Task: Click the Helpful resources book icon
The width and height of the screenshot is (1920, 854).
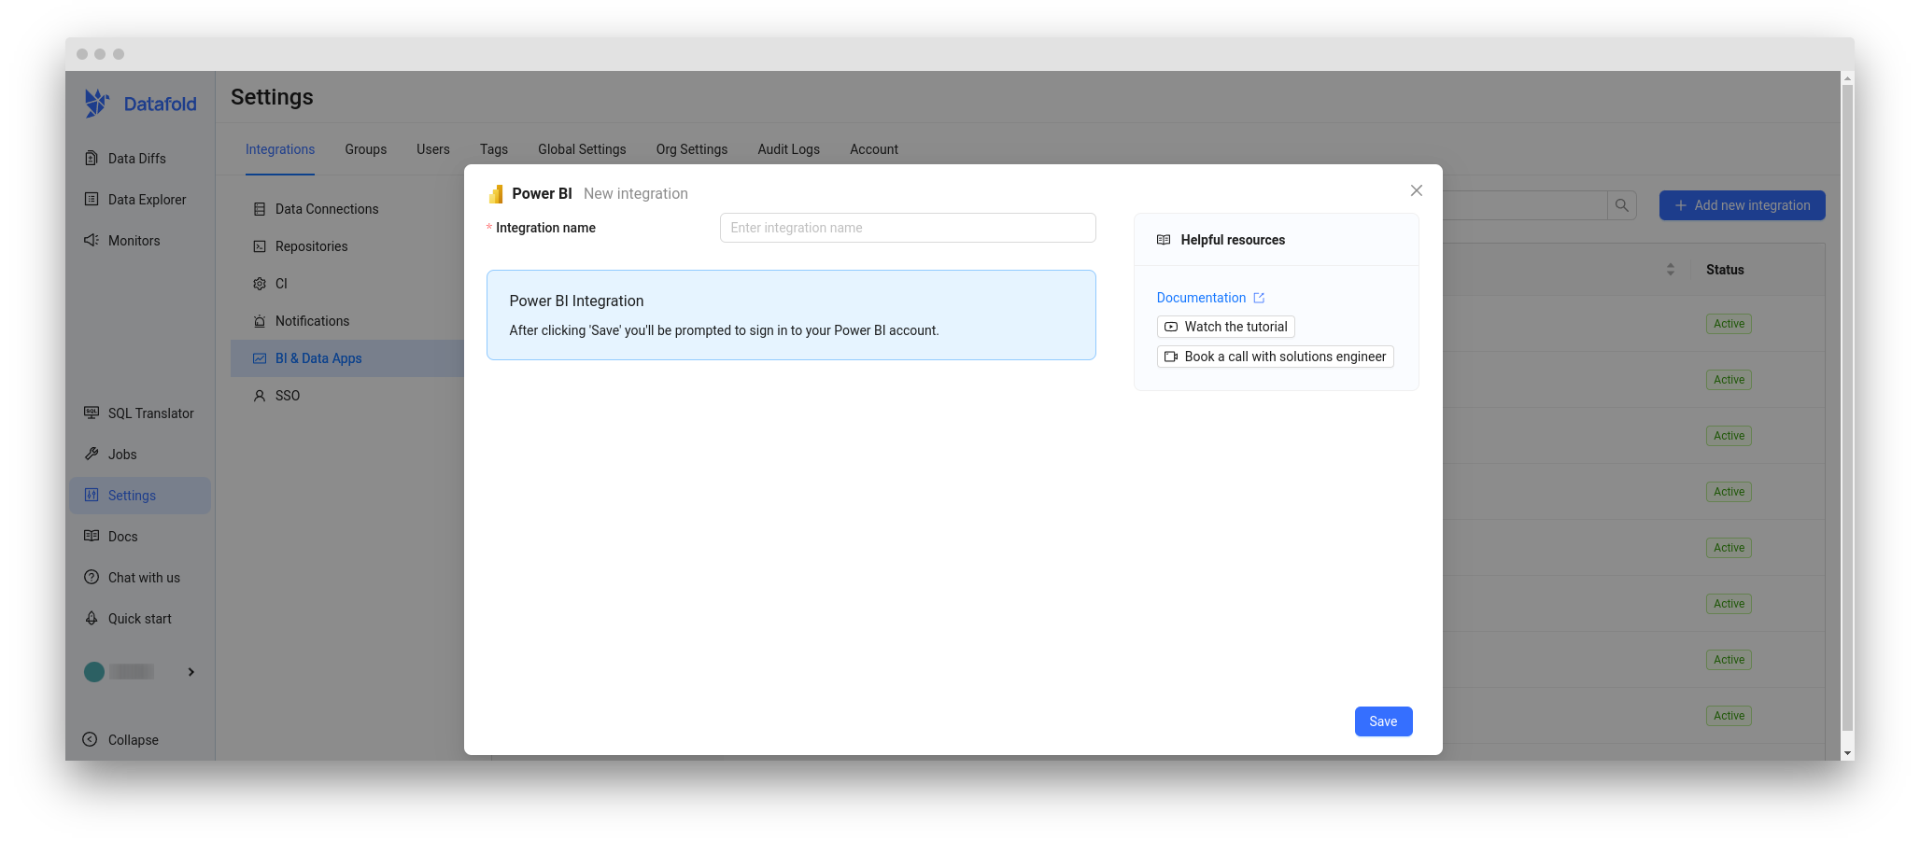Action: click(x=1164, y=240)
